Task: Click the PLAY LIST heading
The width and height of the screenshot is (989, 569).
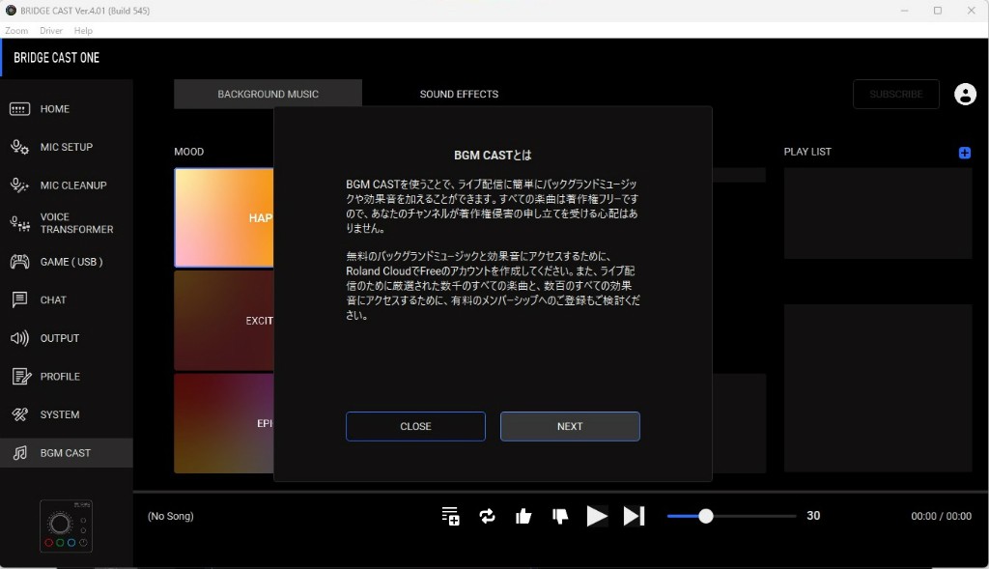Action: (x=807, y=152)
